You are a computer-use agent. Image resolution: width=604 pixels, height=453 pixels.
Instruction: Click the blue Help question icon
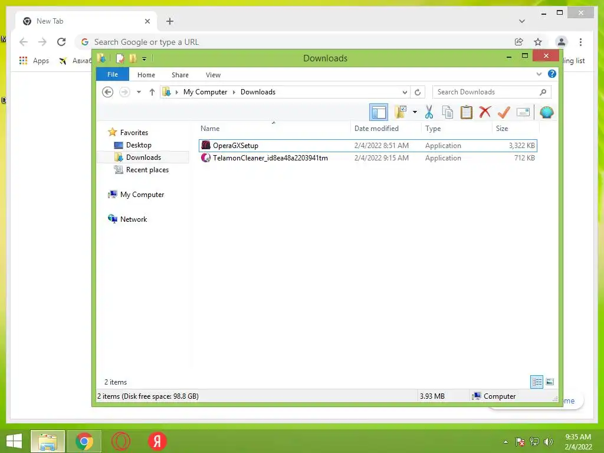tap(552, 74)
